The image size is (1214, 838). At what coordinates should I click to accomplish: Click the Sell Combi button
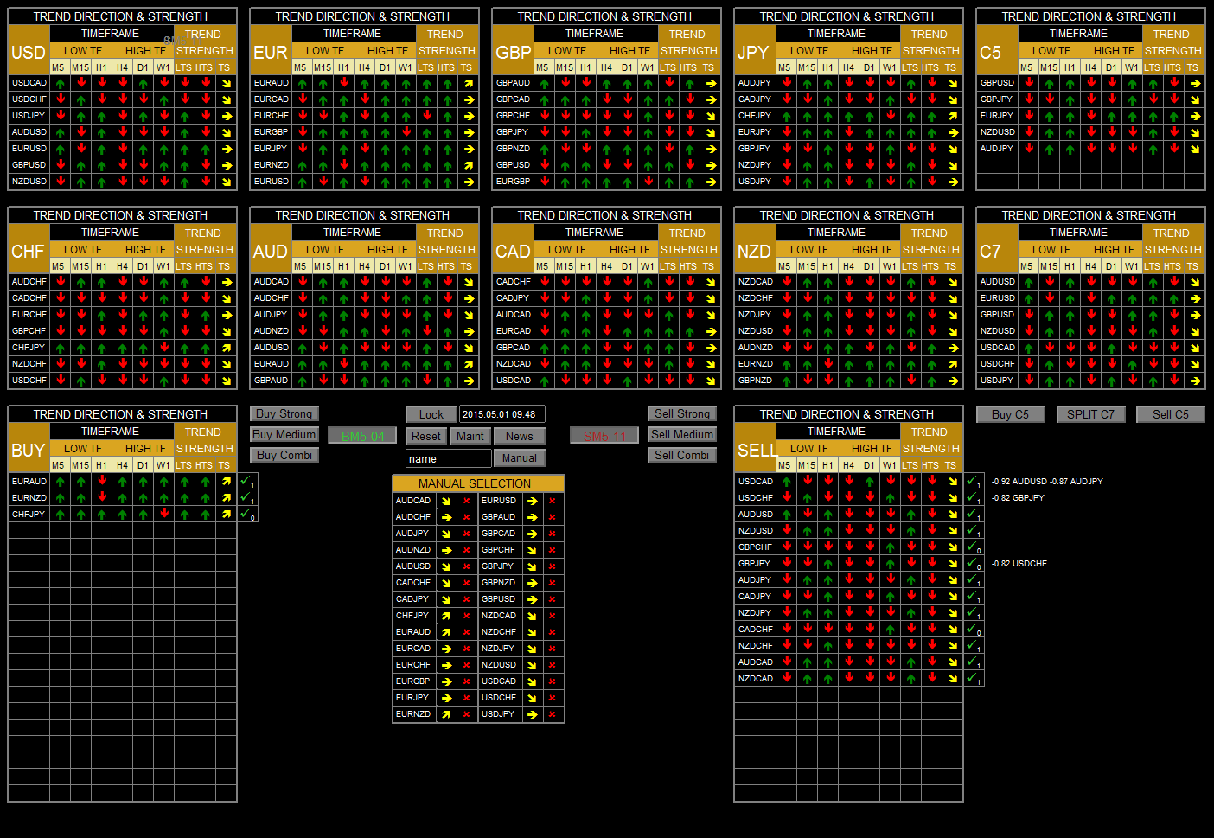click(682, 456)
